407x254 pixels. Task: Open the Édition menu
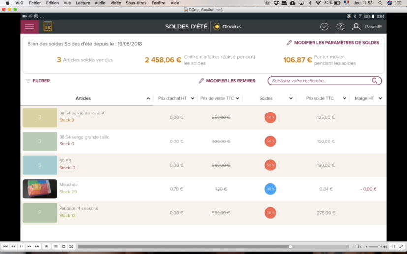click(52, 3)
